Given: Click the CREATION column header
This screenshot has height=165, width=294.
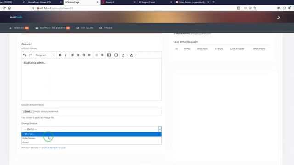Looking at the screenshot, I should 202,49.
